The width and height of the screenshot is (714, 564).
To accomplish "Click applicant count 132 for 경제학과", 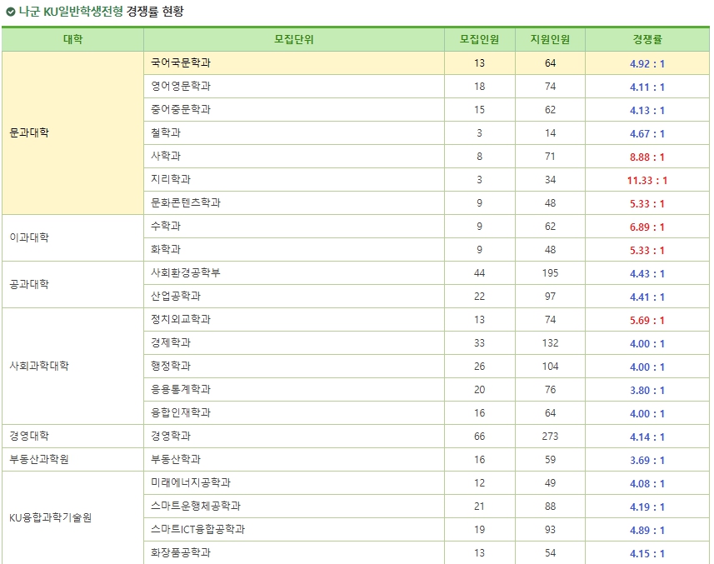I will click(550, 342).
